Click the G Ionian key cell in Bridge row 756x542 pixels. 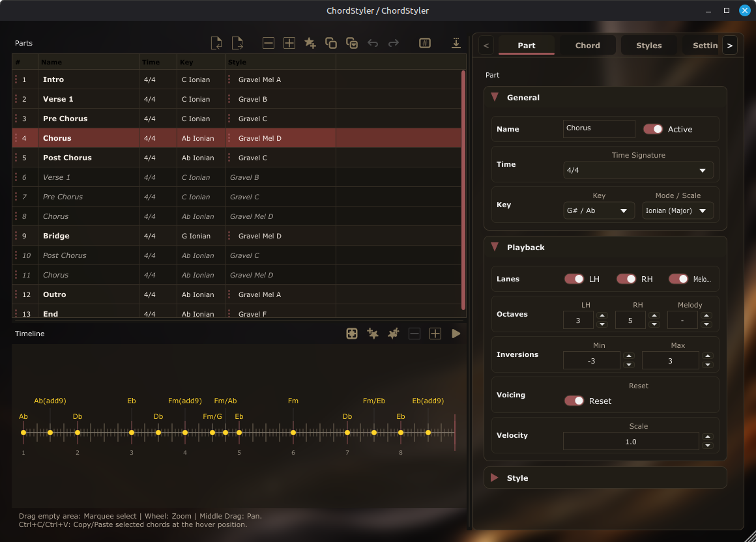(201, 236)
